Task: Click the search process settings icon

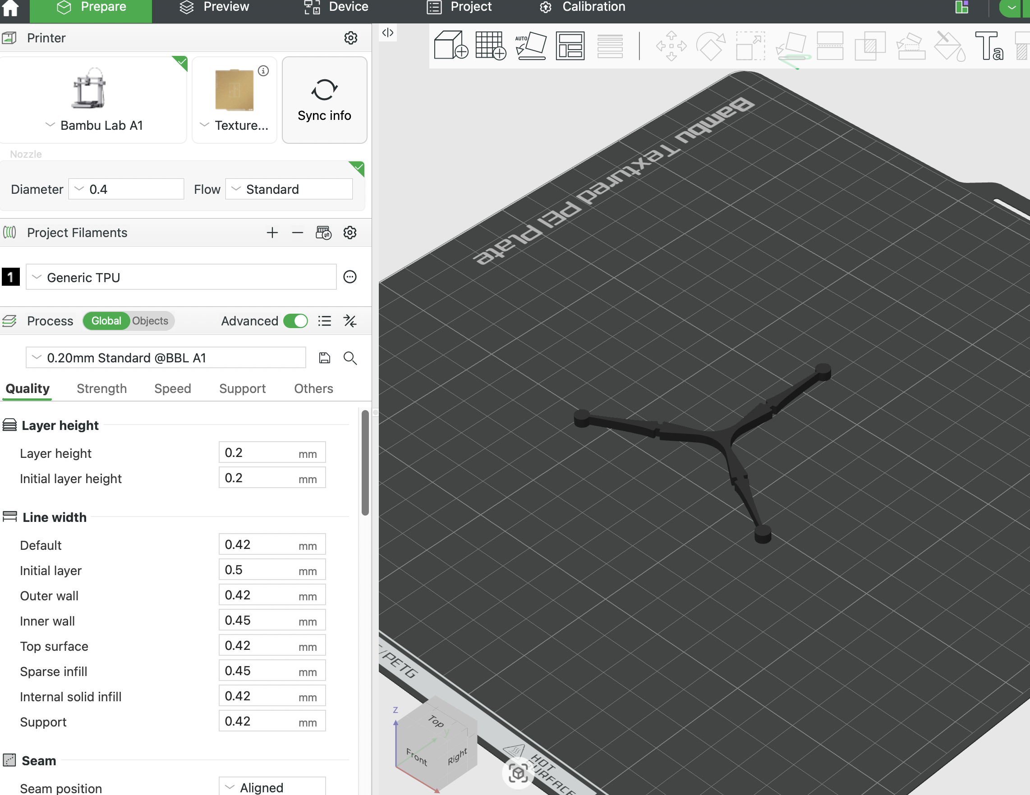Action: tap(350, 358)
